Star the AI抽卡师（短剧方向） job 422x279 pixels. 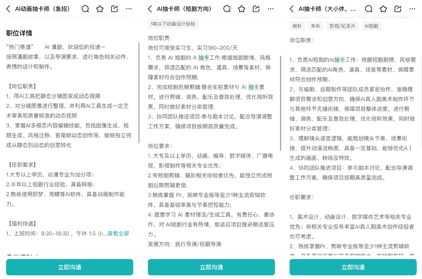(x=242, y=9)
